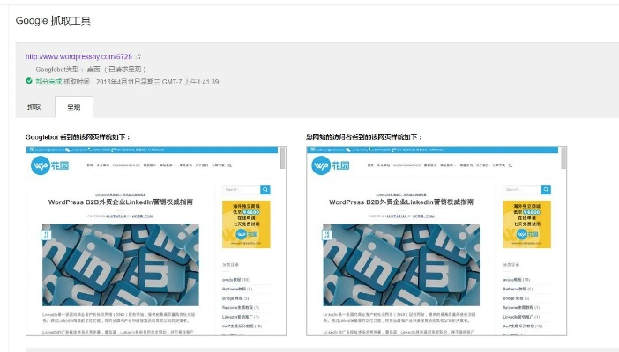Click nav bar magnifier icon in Googlebot preview
Viewport: 619px width, 352px height.
[229, 165]
